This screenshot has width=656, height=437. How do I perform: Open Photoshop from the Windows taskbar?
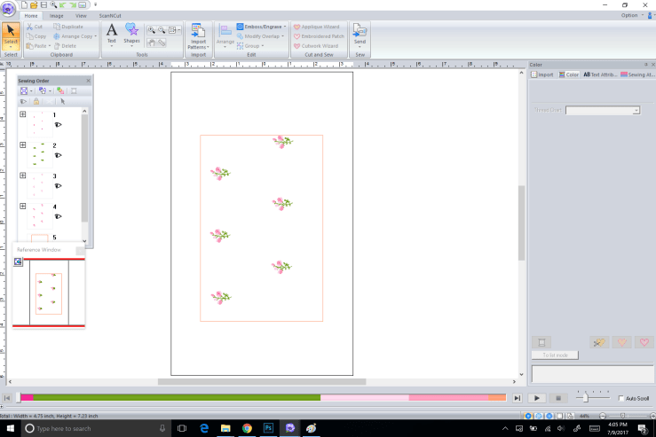tap(267, 428)
